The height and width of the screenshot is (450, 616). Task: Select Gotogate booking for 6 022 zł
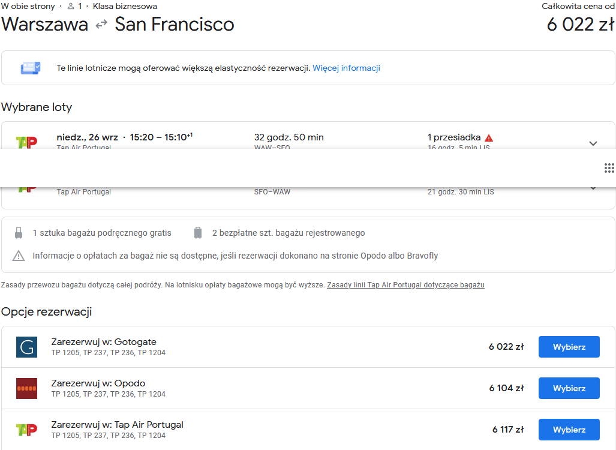click(x=569, y=347)
